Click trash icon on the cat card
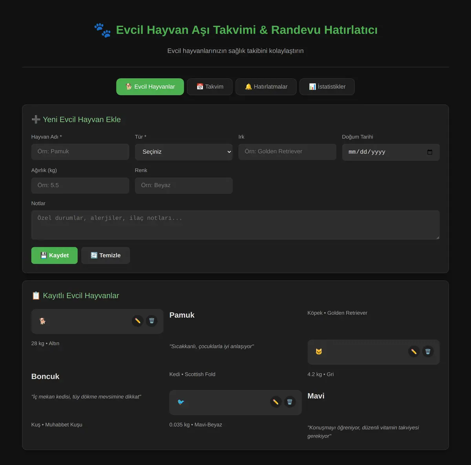471x465 pixels. click(x=428, y=352)
